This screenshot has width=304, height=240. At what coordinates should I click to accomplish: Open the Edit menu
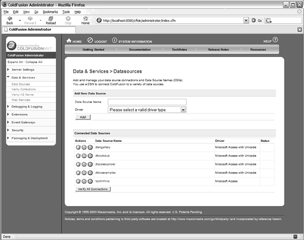tap(16, 12)
